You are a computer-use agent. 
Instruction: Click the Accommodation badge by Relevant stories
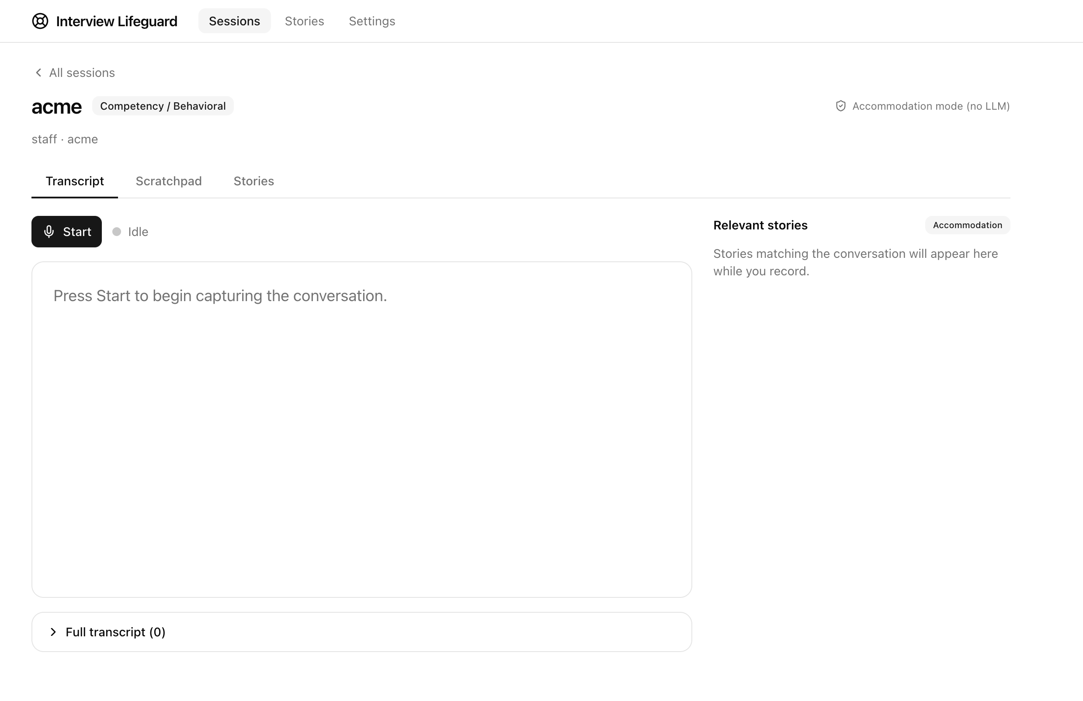(x=968, y=225)
